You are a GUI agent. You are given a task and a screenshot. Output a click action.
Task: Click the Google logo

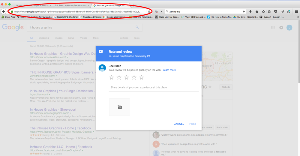pos(13,27)
